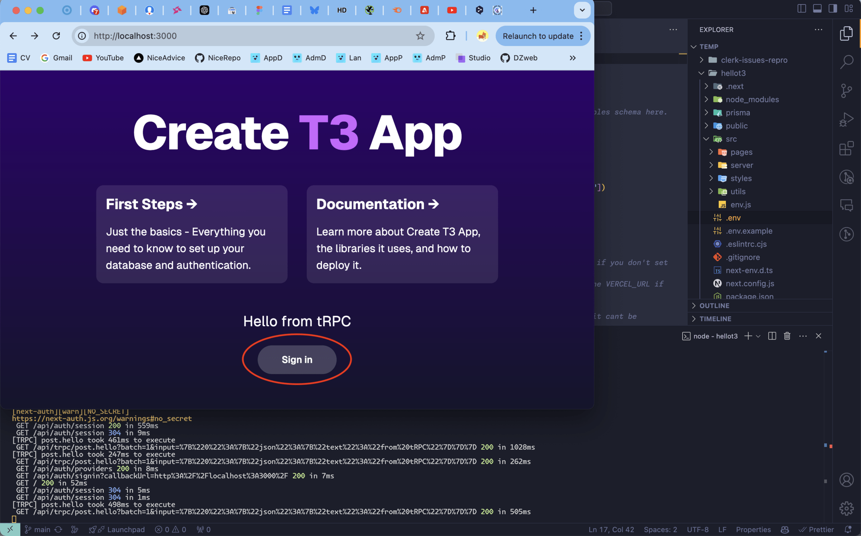Open Run and Debug view icon

[846, 120]
